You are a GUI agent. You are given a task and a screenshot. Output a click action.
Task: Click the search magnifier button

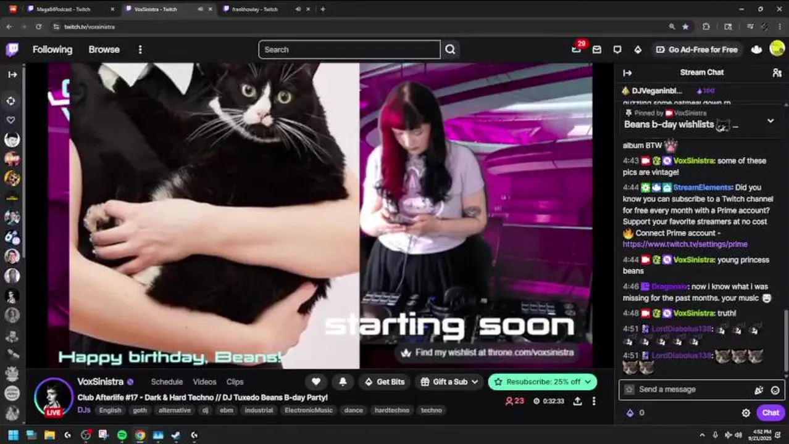click(x=450, y=49)
